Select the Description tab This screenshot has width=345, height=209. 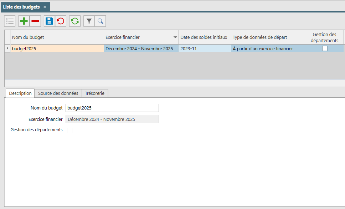20,93
